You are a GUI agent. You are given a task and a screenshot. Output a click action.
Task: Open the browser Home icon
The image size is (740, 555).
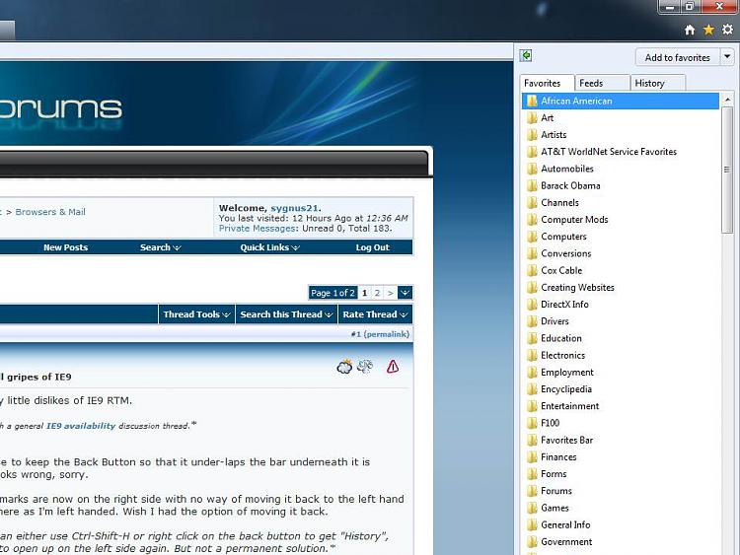690,30
